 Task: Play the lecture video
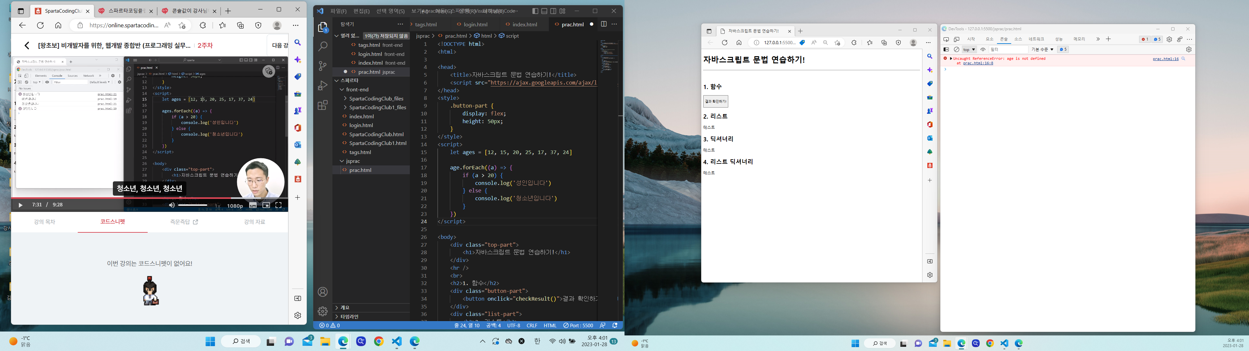[x=20, y=205]
